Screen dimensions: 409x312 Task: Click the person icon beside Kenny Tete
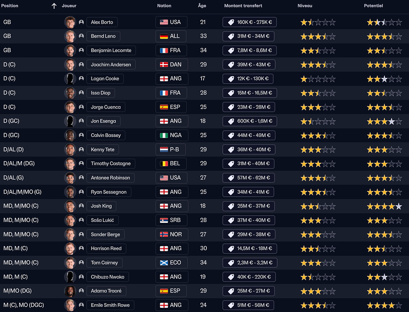(81, 149)
